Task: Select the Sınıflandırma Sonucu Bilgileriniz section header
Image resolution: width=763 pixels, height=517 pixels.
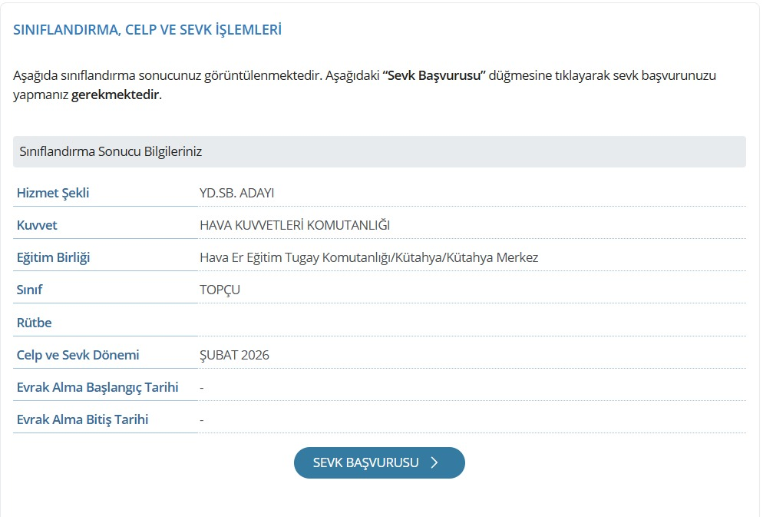Action: (x=109, y=151)
